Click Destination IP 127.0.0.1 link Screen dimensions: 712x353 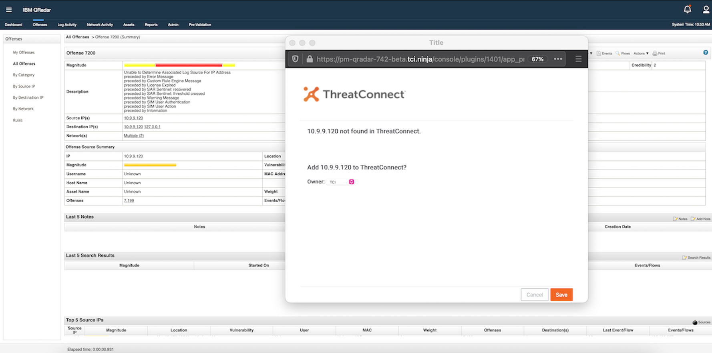point(152,127)
